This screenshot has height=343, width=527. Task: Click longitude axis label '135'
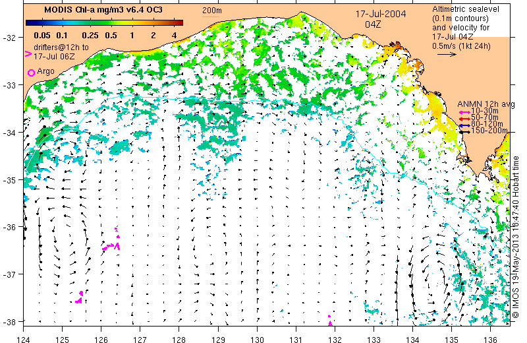coord(452,339)
